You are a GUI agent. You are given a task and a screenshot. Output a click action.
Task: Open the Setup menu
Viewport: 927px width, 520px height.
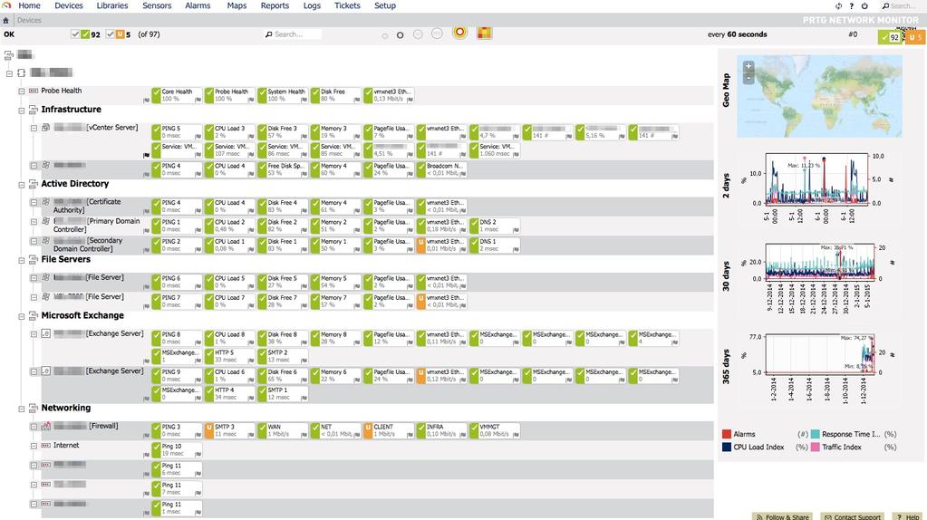point(385,6)
